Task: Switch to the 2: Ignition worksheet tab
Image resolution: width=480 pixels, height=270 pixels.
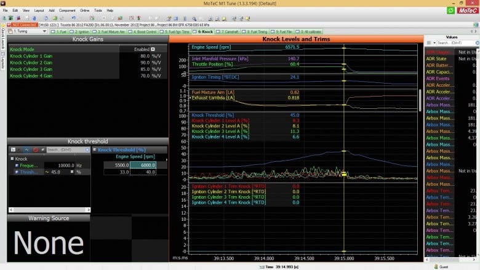Action: tap(79, 31)
